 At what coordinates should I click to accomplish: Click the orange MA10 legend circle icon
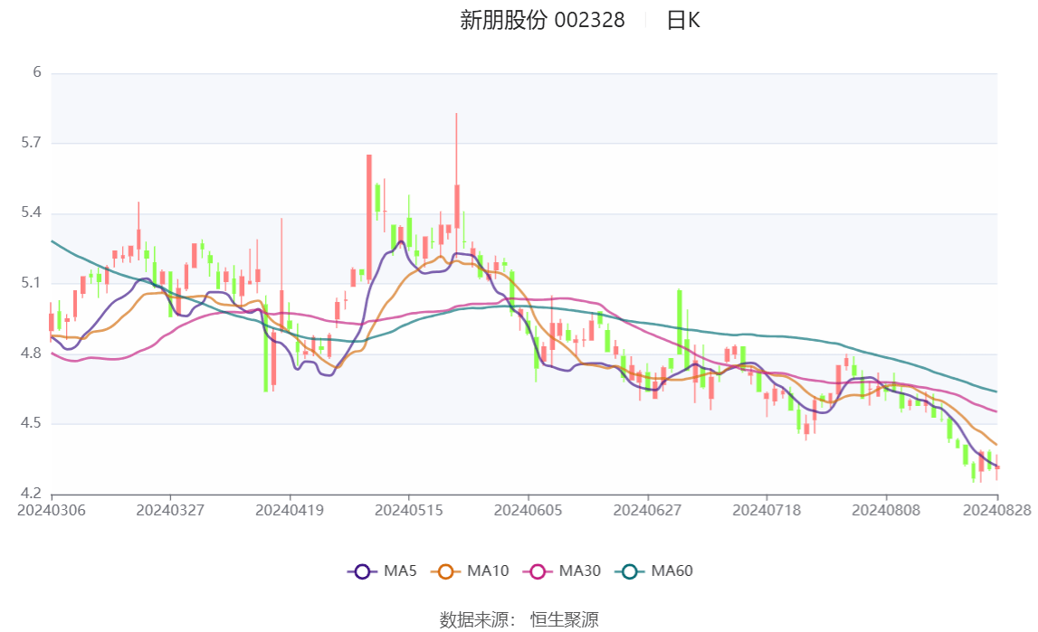[445, 571]
